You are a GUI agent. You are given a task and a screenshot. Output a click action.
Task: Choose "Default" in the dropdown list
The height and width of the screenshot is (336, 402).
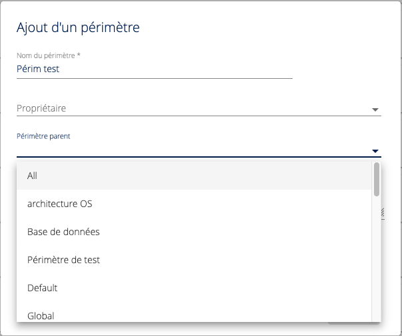42,288
